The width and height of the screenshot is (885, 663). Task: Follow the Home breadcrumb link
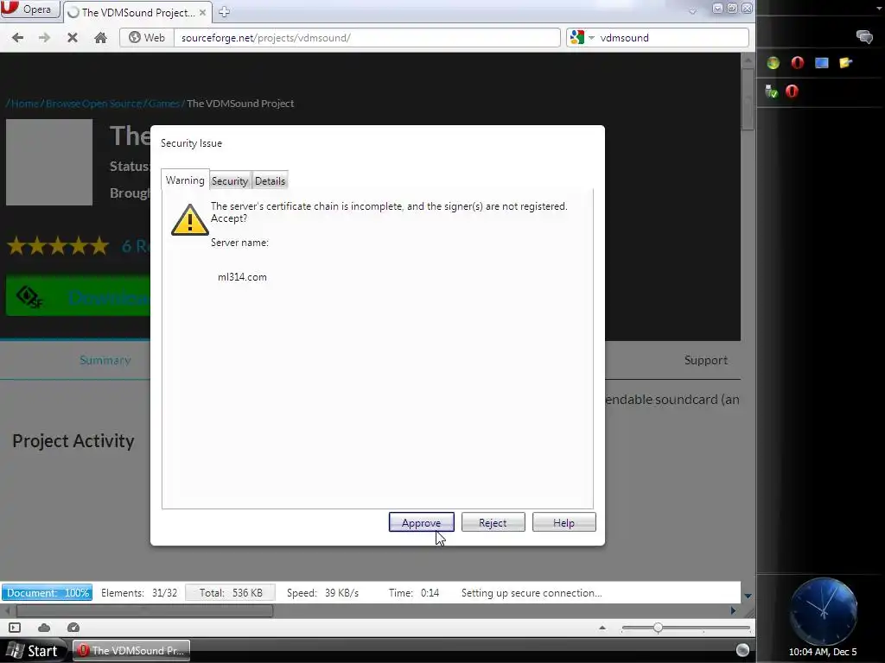[25, 104]
